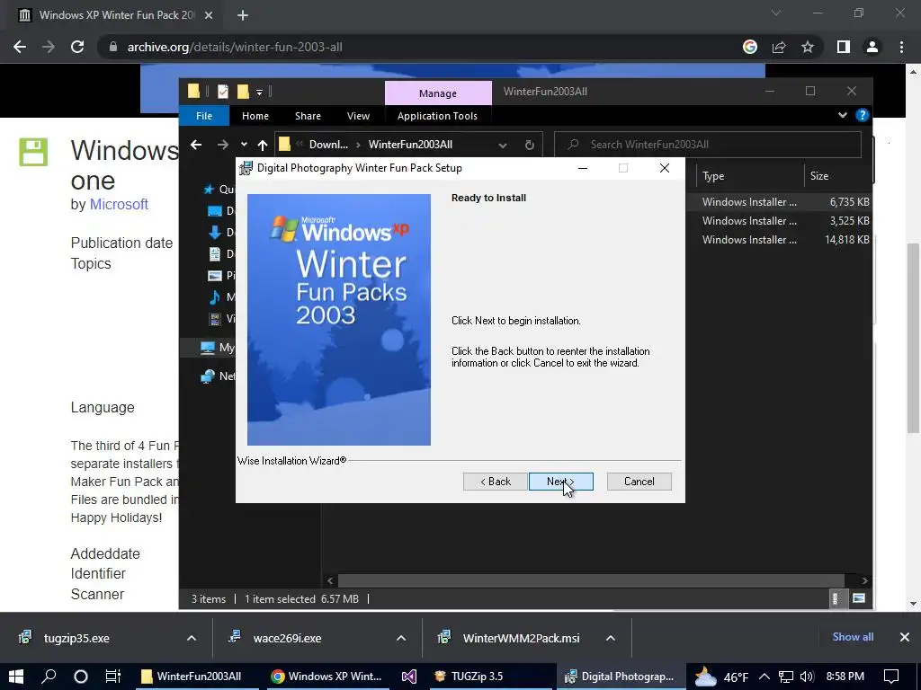Click browser page vertical scrollbar

913,338
